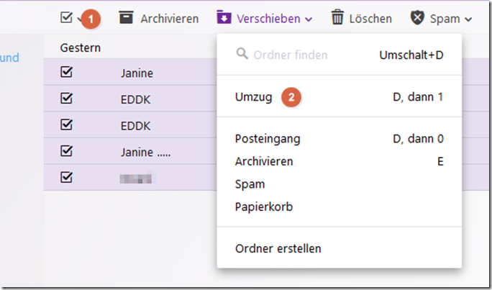
Task: Collapse the Verschieben dropdown chevron
Action: (x=309, y=19)
